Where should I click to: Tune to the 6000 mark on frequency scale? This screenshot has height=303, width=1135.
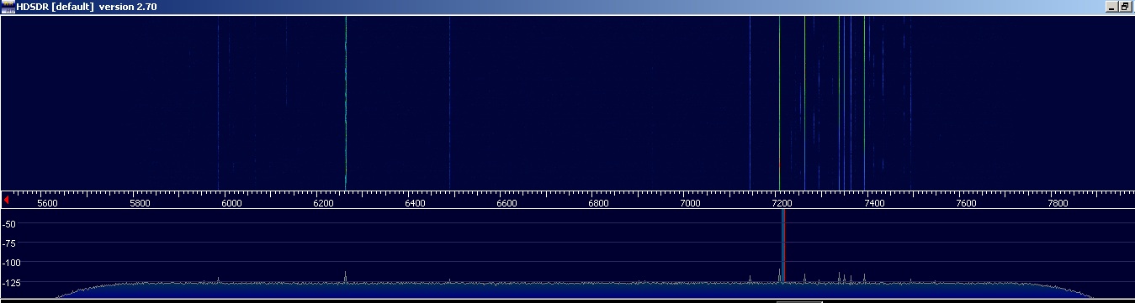[x=231, y=203]
